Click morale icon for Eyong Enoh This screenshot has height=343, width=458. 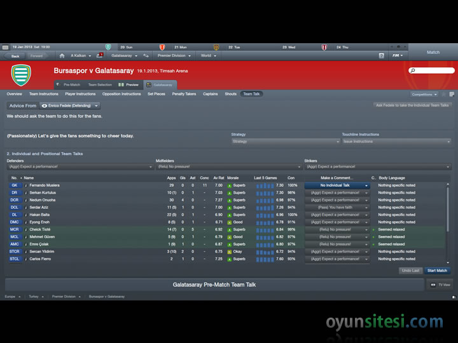[x=230, y=222]
